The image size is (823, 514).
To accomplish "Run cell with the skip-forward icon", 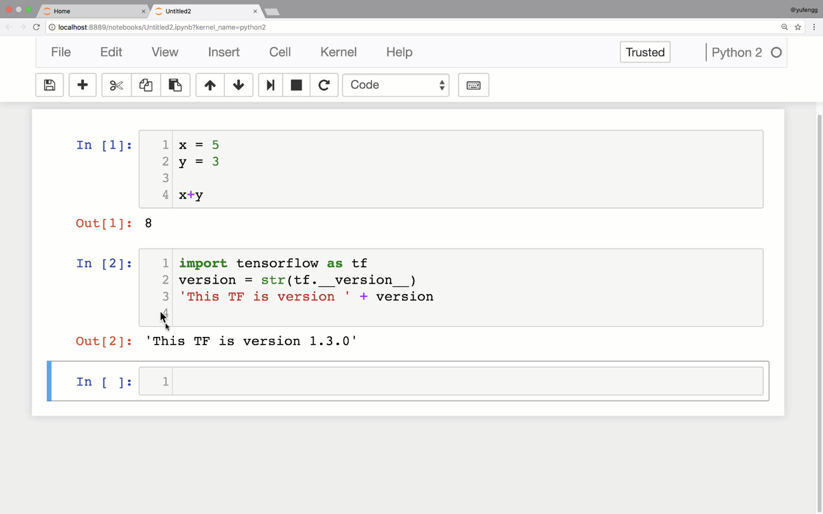I will [x=271, y=85].
